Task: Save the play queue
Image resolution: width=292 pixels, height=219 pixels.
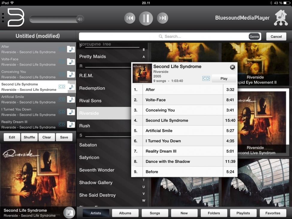Action: [64, 137]
